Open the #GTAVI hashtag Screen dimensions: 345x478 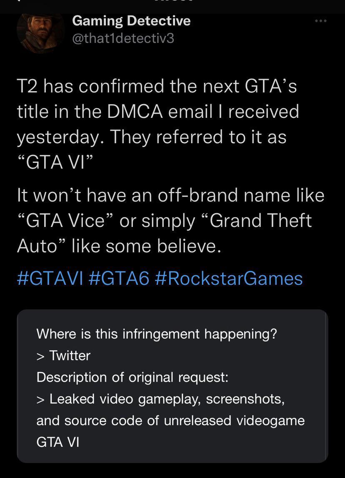[50, 278]
